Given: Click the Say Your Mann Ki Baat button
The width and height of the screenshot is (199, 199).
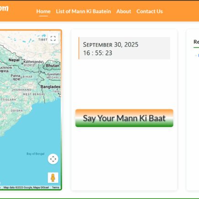Looking at the screenshot, I should [124, 118].
